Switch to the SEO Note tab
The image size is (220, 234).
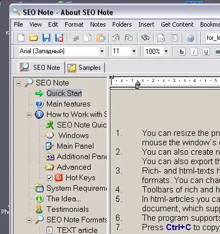[41, 67]
